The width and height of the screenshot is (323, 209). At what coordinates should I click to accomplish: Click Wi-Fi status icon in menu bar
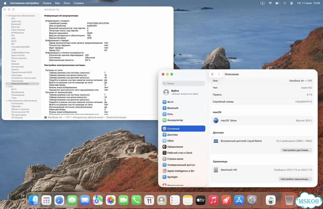coord(270,3)
